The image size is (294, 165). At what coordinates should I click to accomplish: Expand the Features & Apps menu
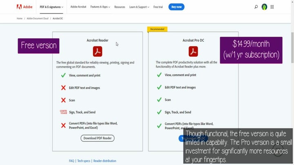click(100, 7)
